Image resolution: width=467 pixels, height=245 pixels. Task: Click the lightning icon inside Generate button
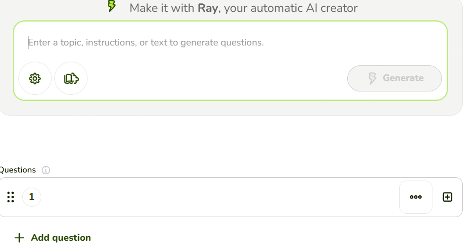(372, 78)
